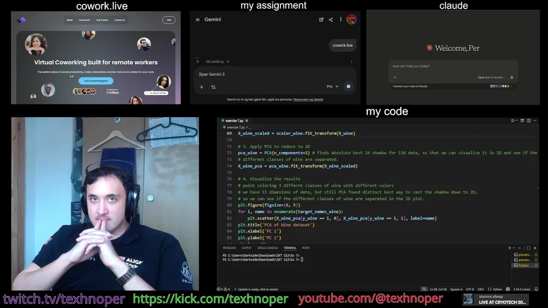Open the Gemini tools settings icon
Image resolution: width=548 pixels, height=308 pixels.
point(213,87)
